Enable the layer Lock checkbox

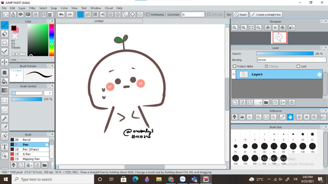tap(298, 66)
